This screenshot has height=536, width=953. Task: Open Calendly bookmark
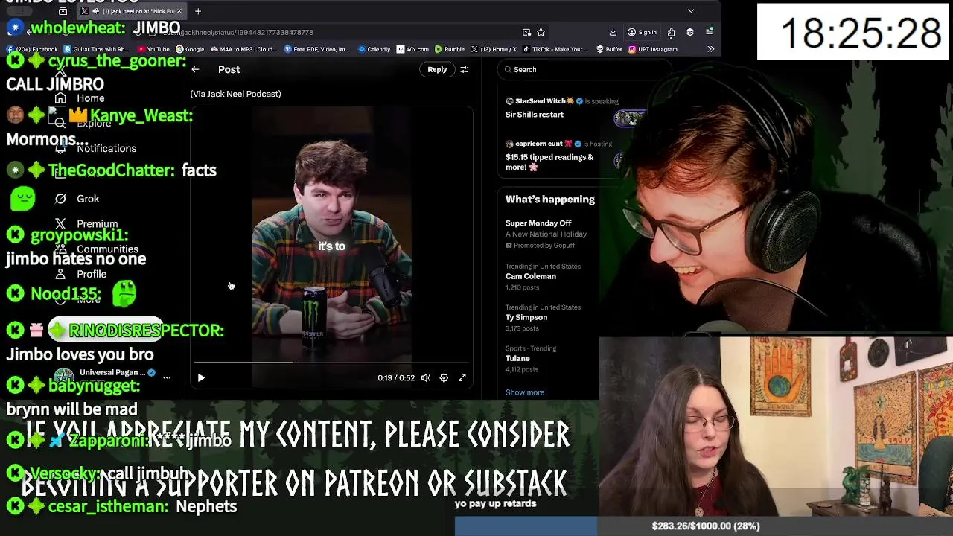pyautogui.click(x=374, y=49)
